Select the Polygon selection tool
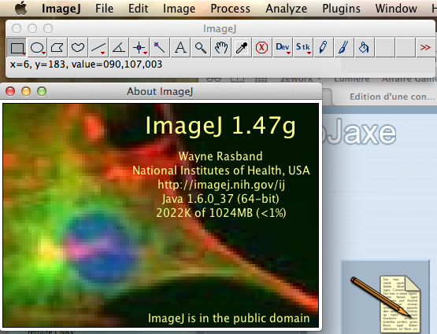 (57, 48)
